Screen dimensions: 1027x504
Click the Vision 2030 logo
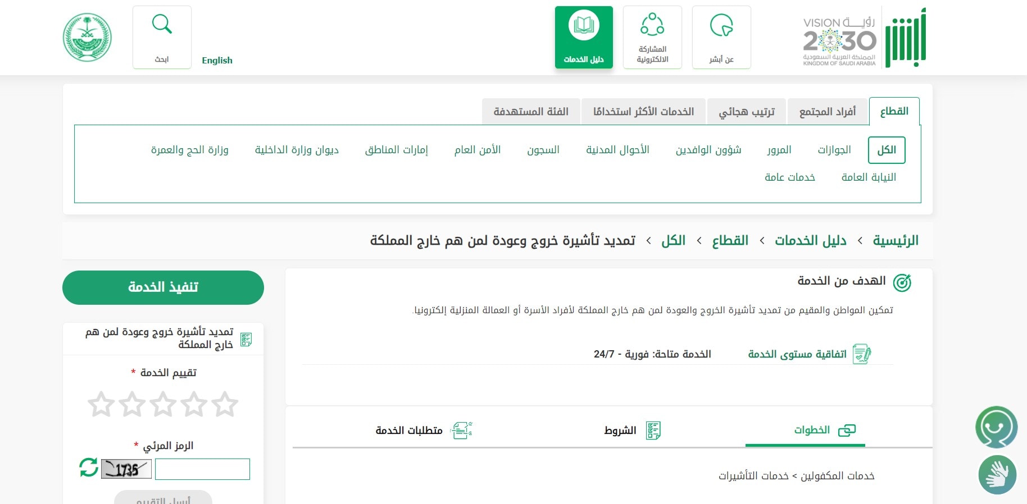point(839,41)
